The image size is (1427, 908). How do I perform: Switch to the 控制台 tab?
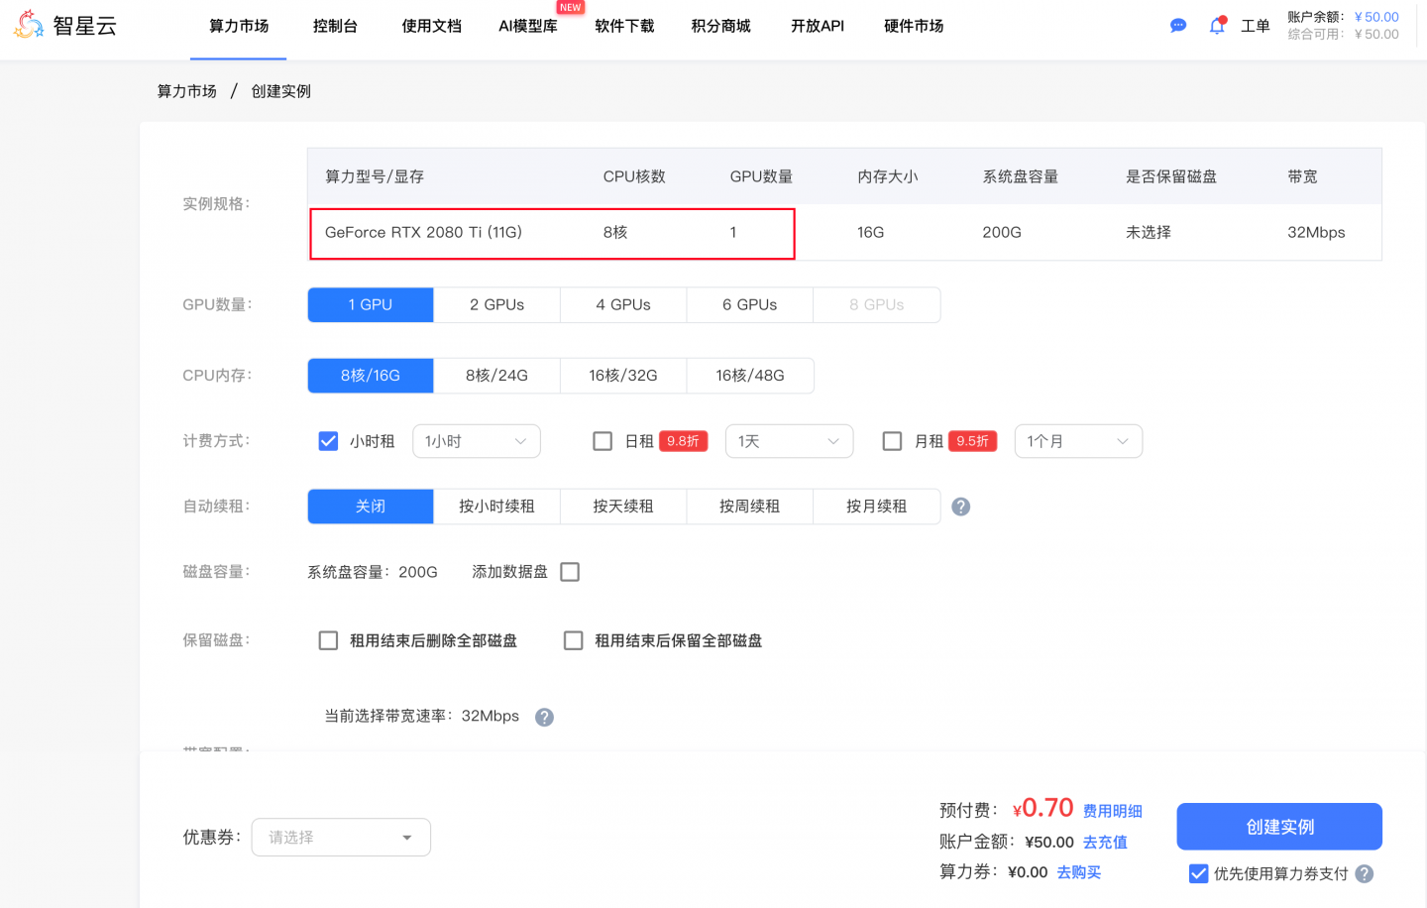pyautogui.click(x=335, y=26)
